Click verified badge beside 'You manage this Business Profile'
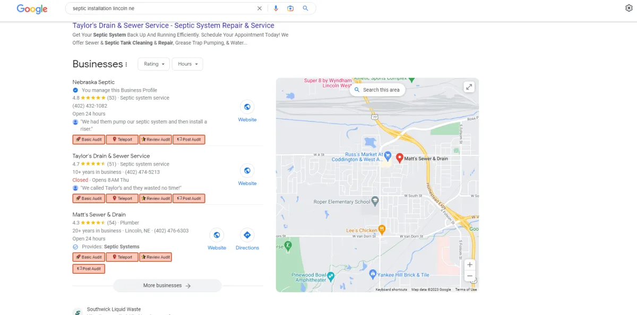 click(x=75, y=90)
